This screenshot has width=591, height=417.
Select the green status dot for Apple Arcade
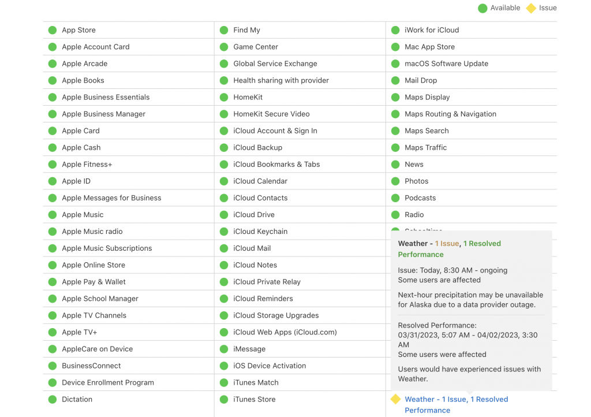tap(53, 64)
